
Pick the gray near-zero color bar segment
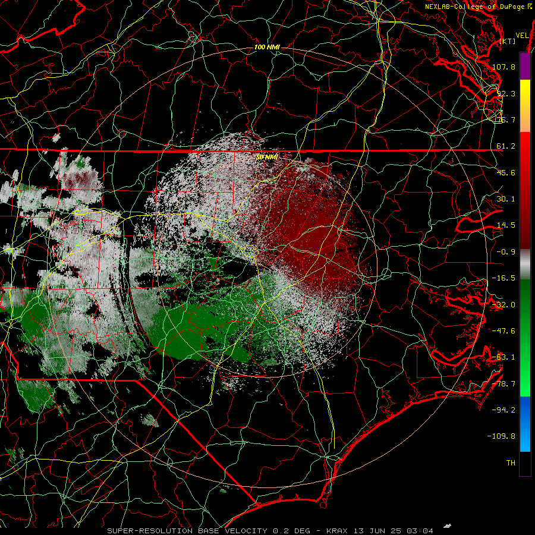[525, 265]
